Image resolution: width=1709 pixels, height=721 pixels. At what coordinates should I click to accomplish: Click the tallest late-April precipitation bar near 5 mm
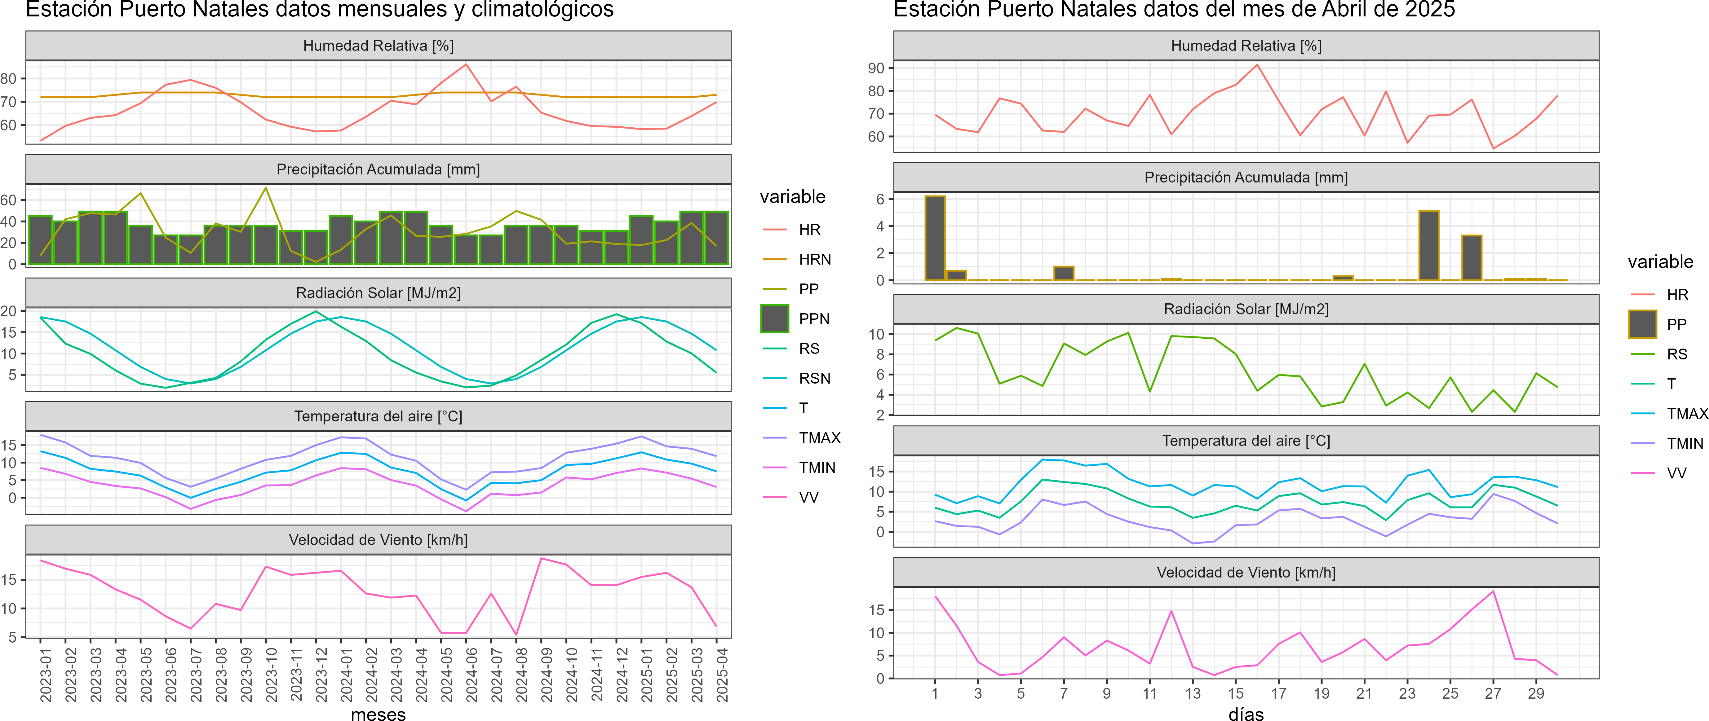coord(1428,245)
